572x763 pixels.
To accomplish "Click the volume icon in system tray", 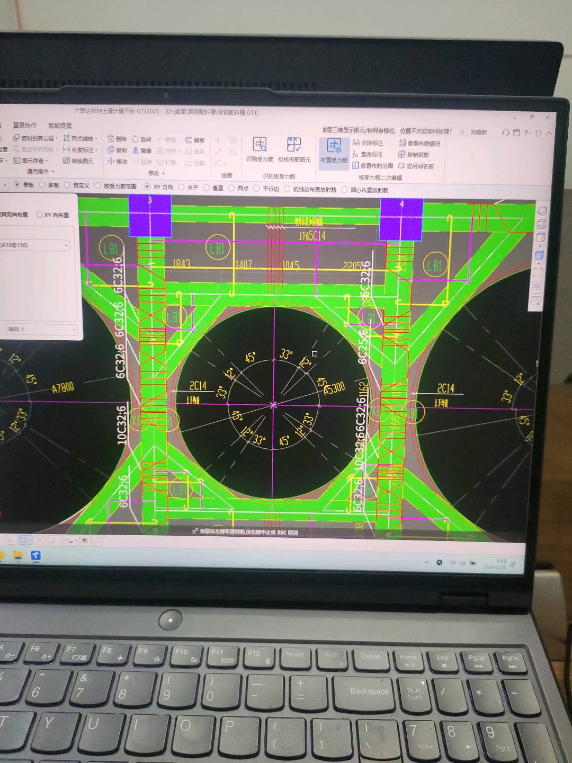I will coord(462,563).
